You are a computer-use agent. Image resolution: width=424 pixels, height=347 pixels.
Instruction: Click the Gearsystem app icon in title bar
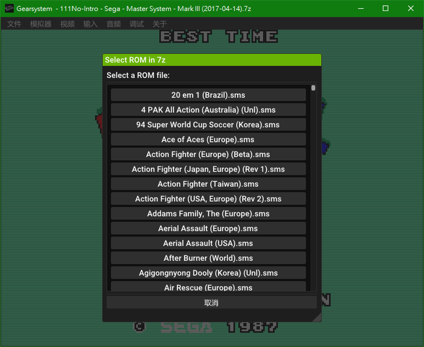click(x=9, y=8)
